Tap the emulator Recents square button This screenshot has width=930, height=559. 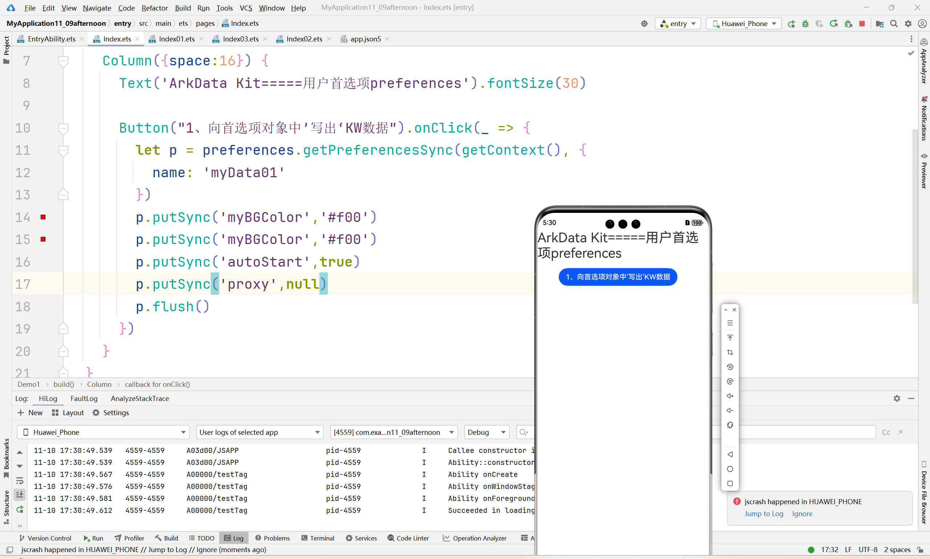[730, 483]
